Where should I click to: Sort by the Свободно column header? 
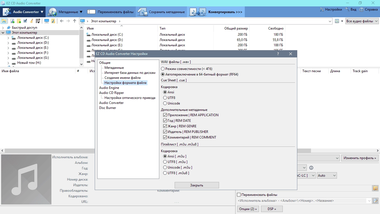267,28
